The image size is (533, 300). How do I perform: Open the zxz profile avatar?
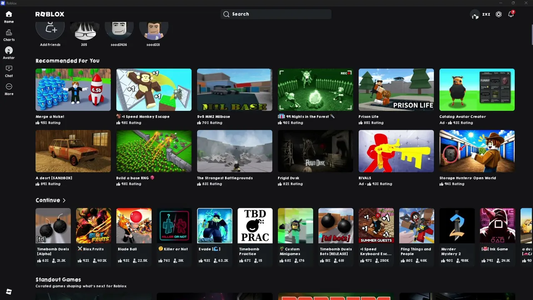[x=475, y=15]
